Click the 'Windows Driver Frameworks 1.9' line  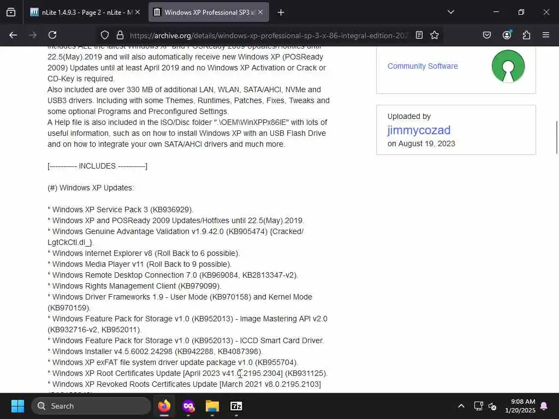[180, 302]
